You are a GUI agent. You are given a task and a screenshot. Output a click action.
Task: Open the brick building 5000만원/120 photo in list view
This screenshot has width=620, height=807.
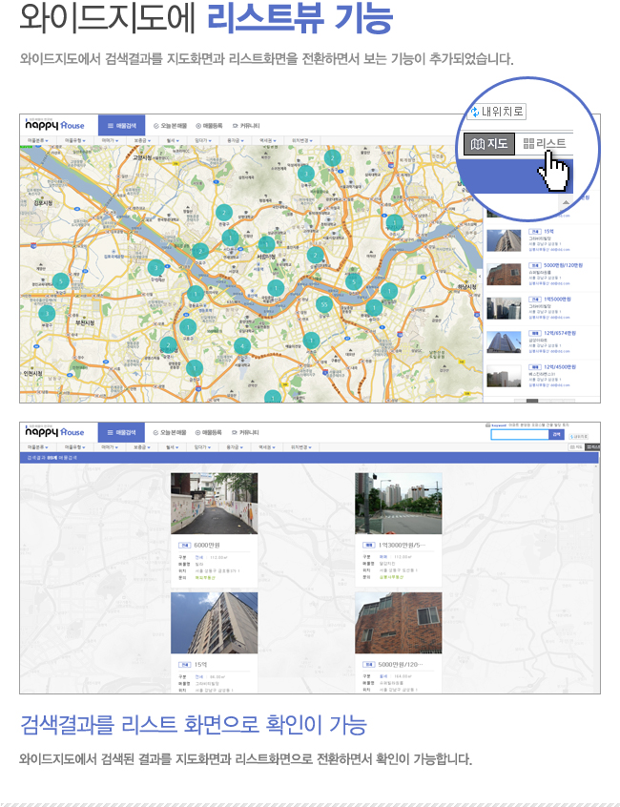(399, 623)
